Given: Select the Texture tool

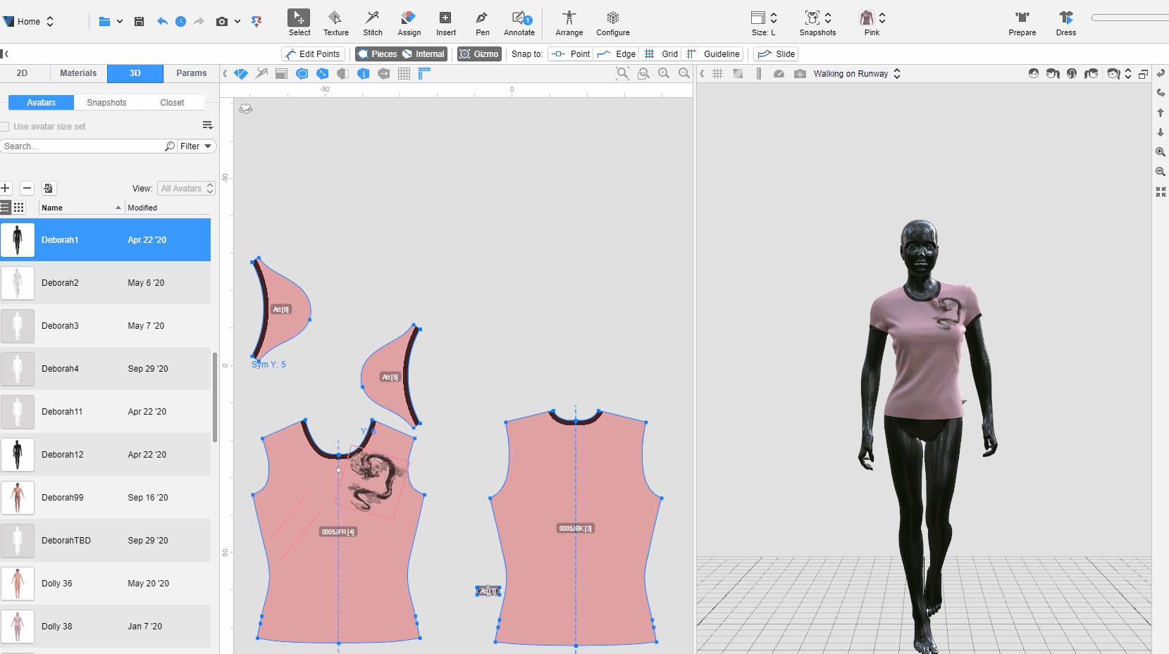Looking at the screenshot, I should click(335, 23).
